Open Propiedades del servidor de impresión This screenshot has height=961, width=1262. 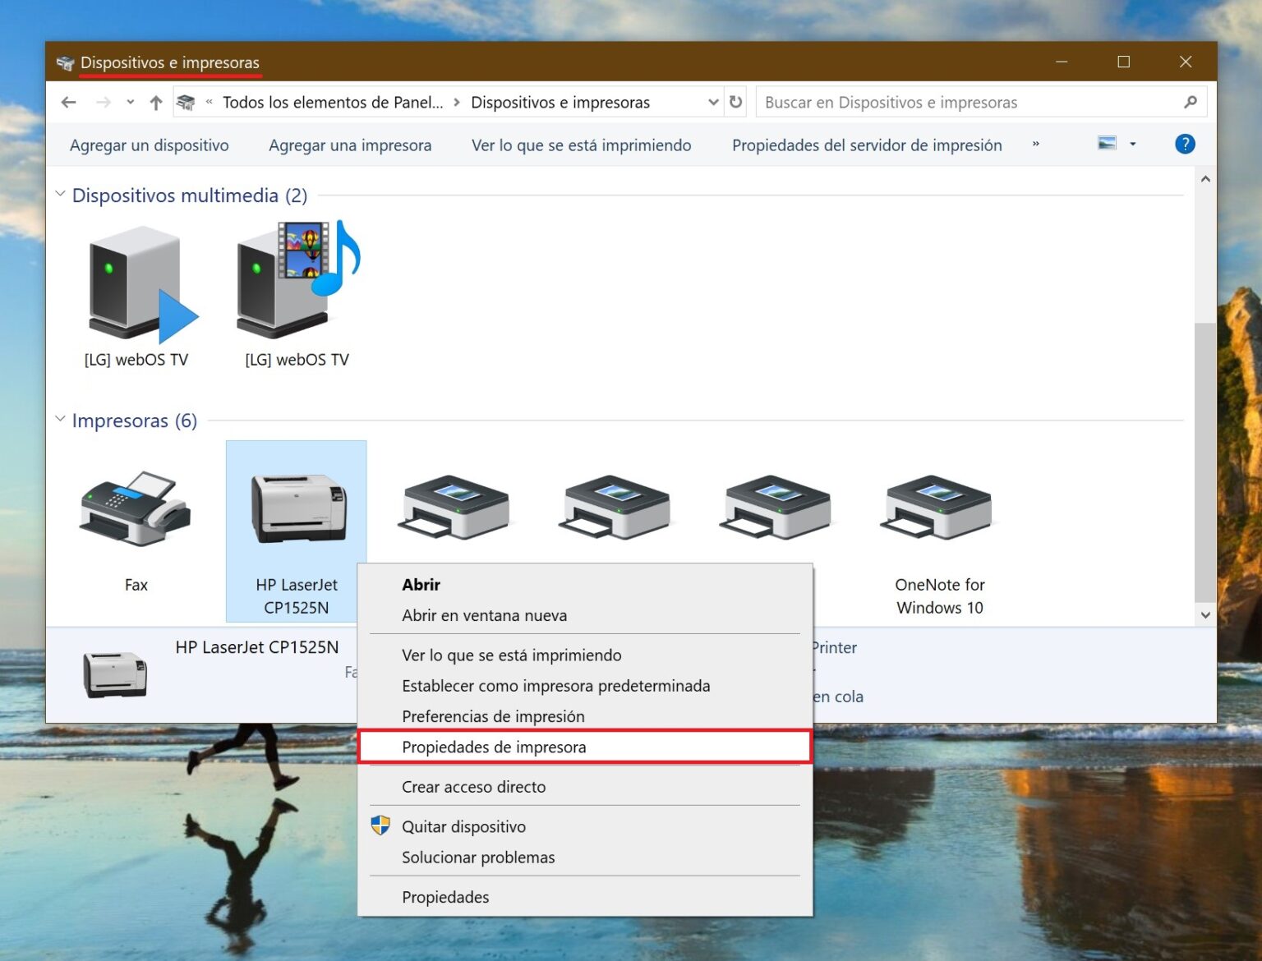(x=866, y=145)
